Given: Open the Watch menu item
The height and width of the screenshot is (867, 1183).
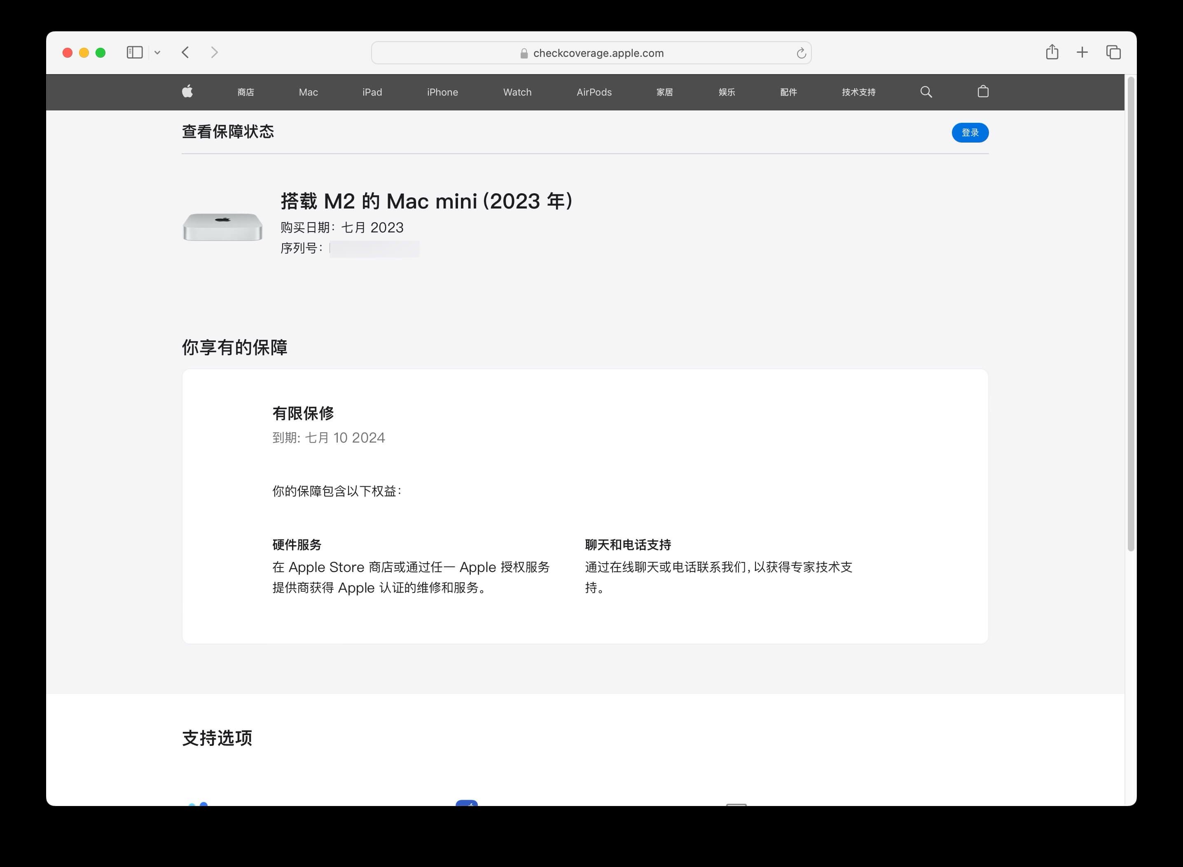Looking at the screenshot, I should 517,92.
